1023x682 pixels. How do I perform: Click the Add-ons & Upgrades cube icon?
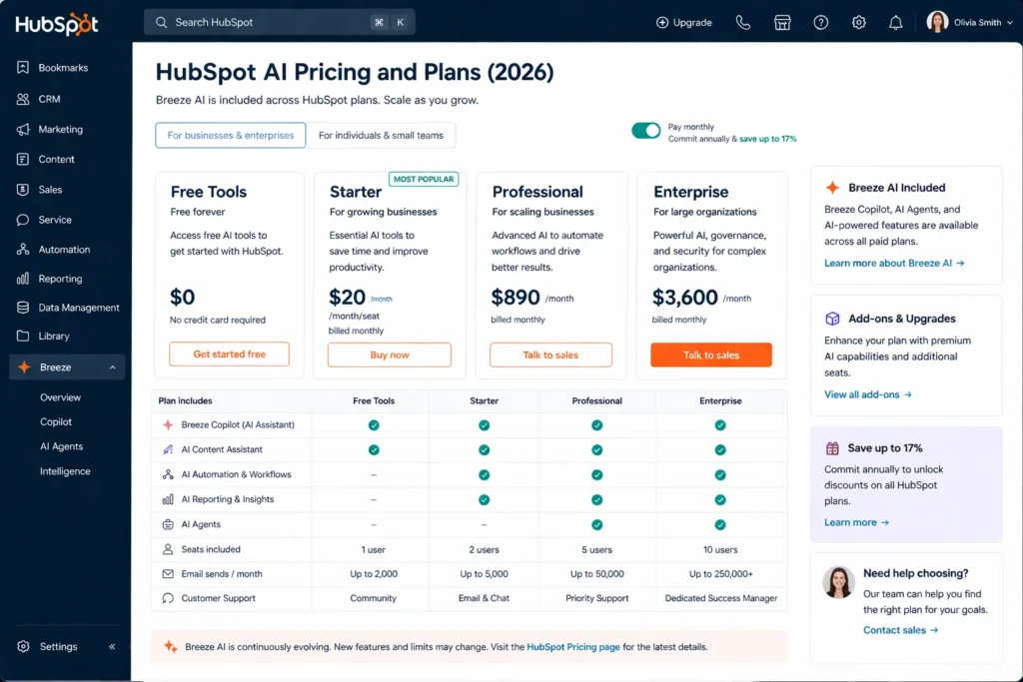point(832,319)
